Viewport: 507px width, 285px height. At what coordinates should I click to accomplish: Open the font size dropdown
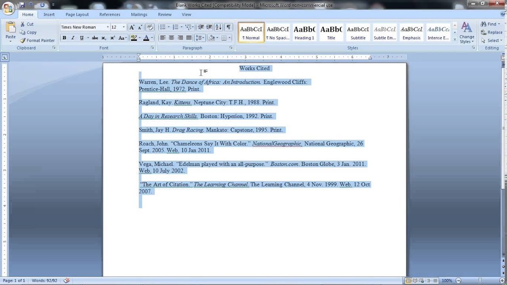coord(124,27)
